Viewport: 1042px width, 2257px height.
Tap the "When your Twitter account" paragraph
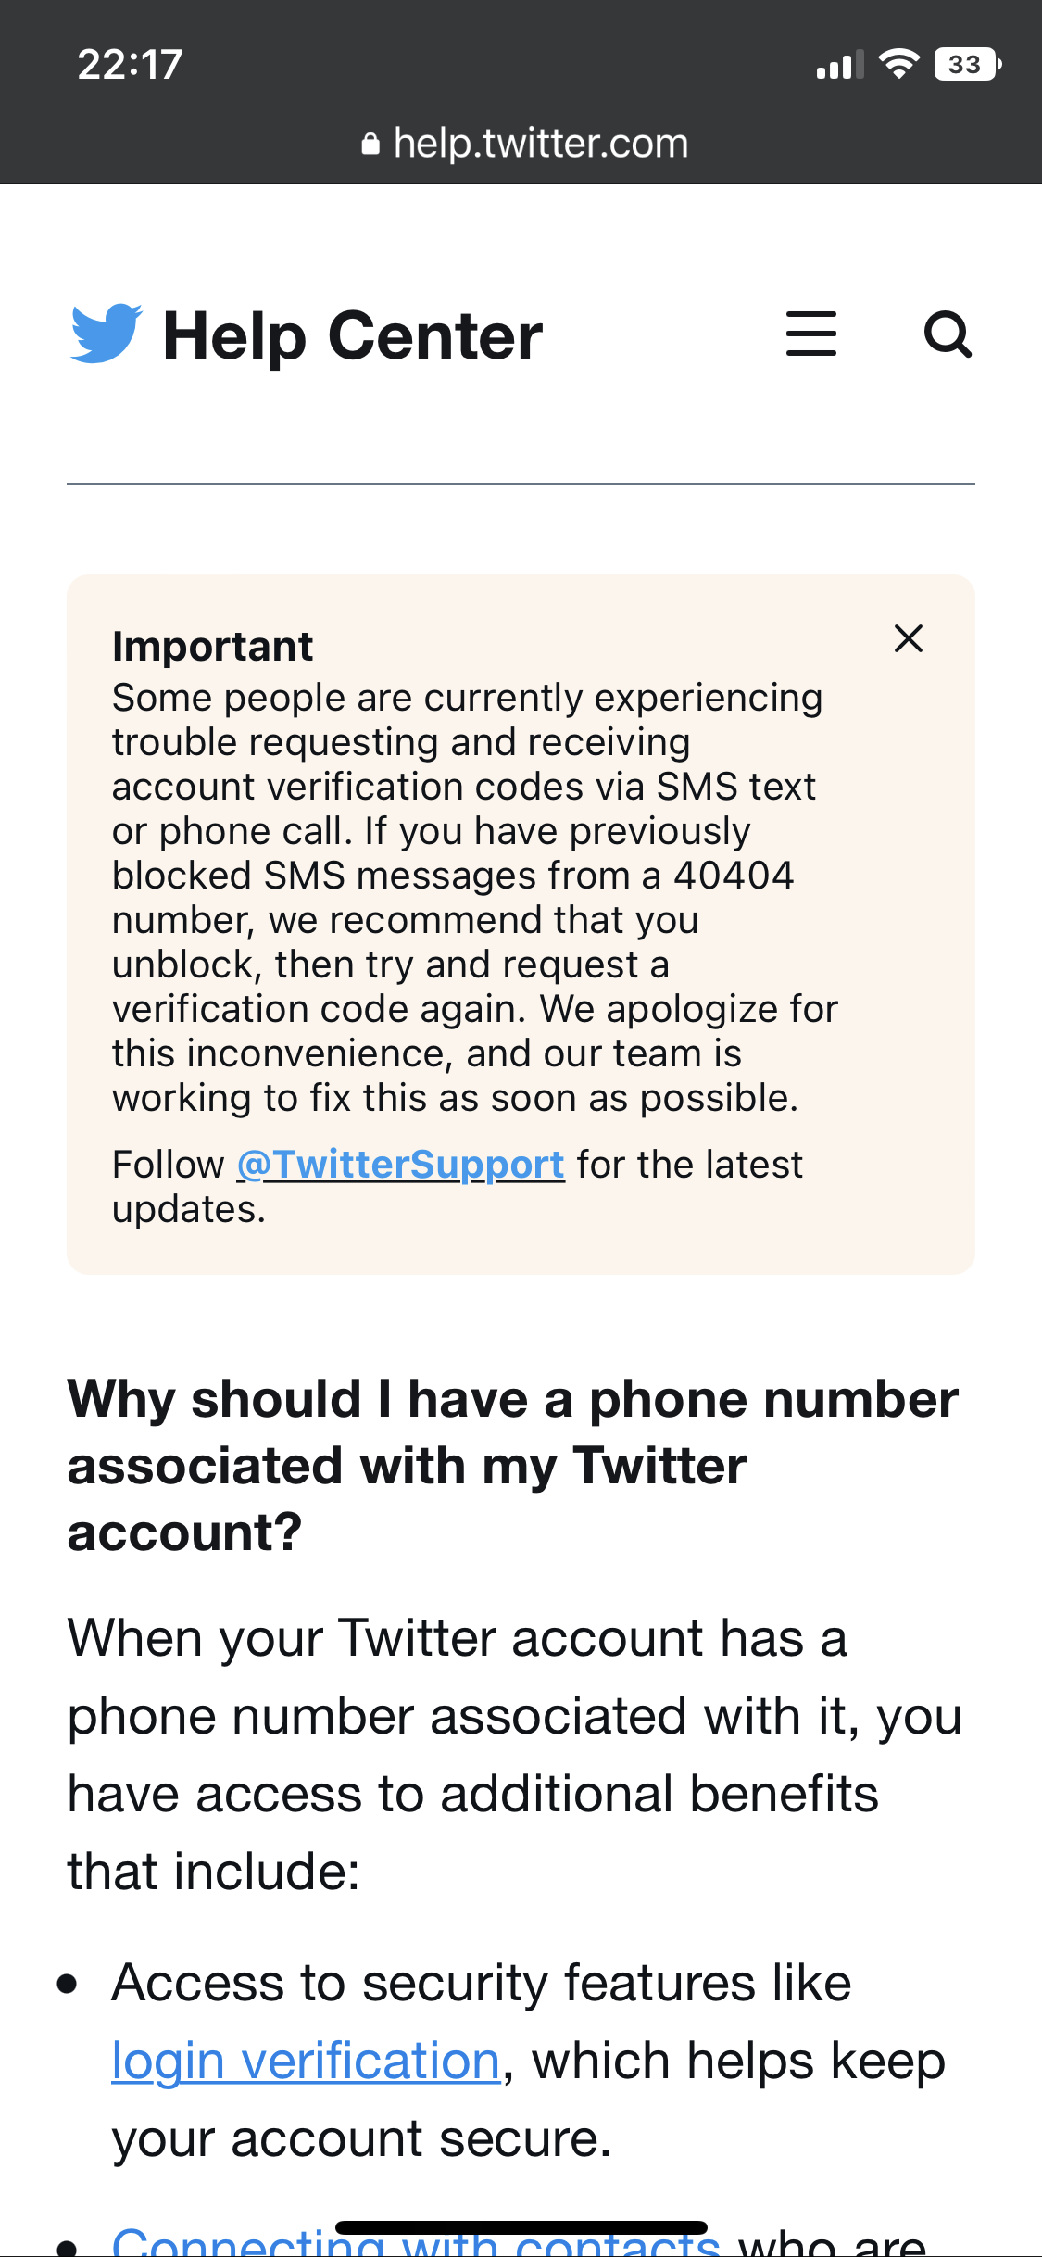pos(515,1755)
